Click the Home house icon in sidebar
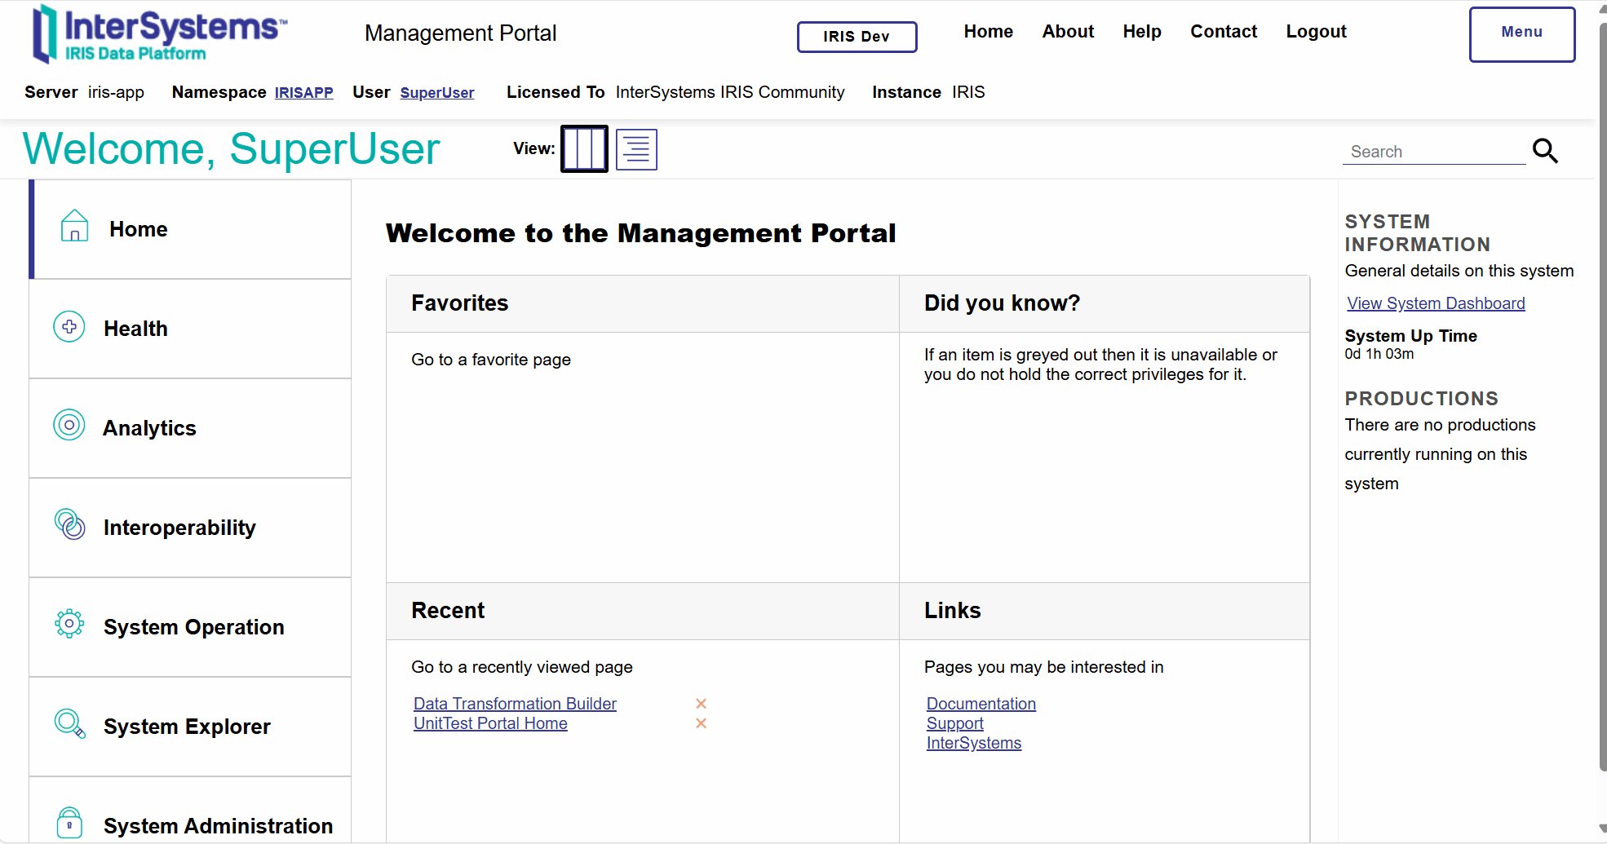This screenshot has width=1607, height=844. coord(74,226)
